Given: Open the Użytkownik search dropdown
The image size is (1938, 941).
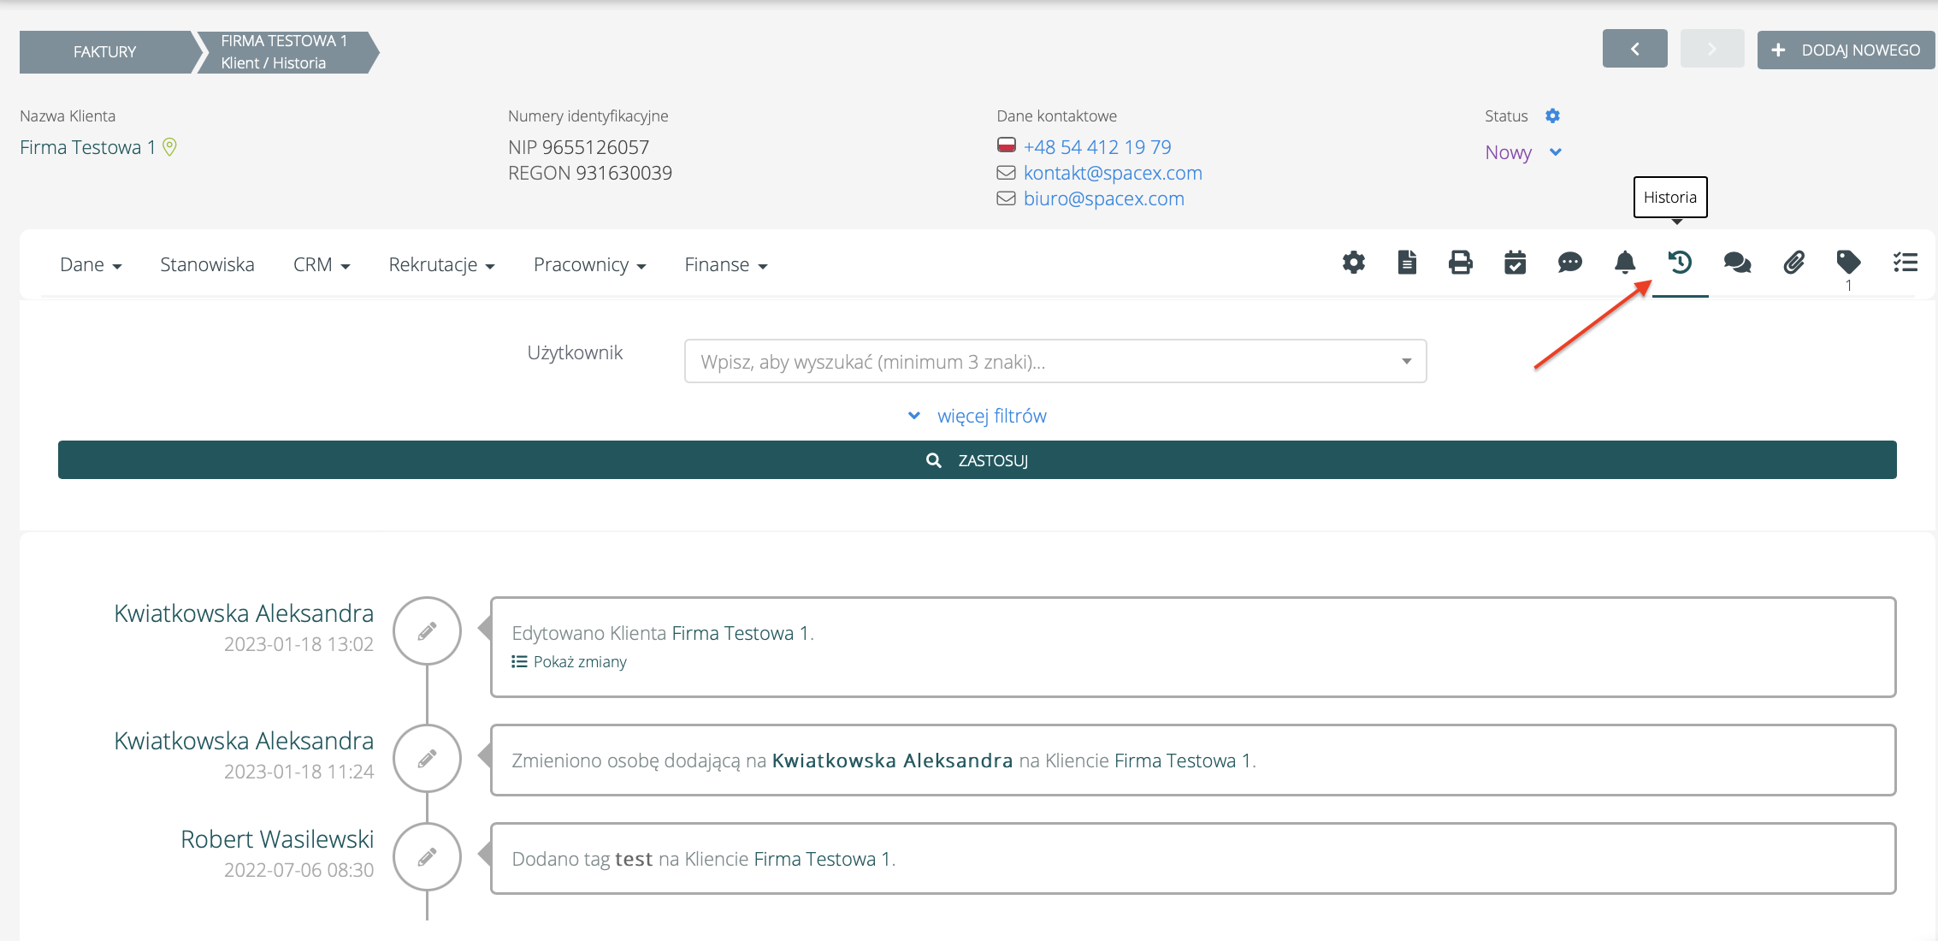Looking at the screenshot, I should pyautogui.click(x=1055, y=362).
